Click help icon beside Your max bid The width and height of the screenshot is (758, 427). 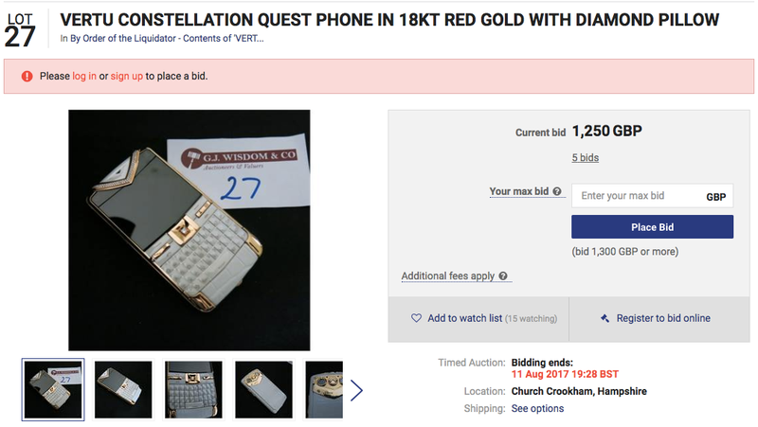(557, 192)
